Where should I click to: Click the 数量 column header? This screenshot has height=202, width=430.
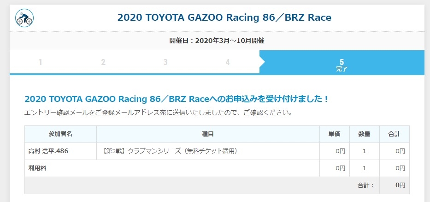[364, 134]
